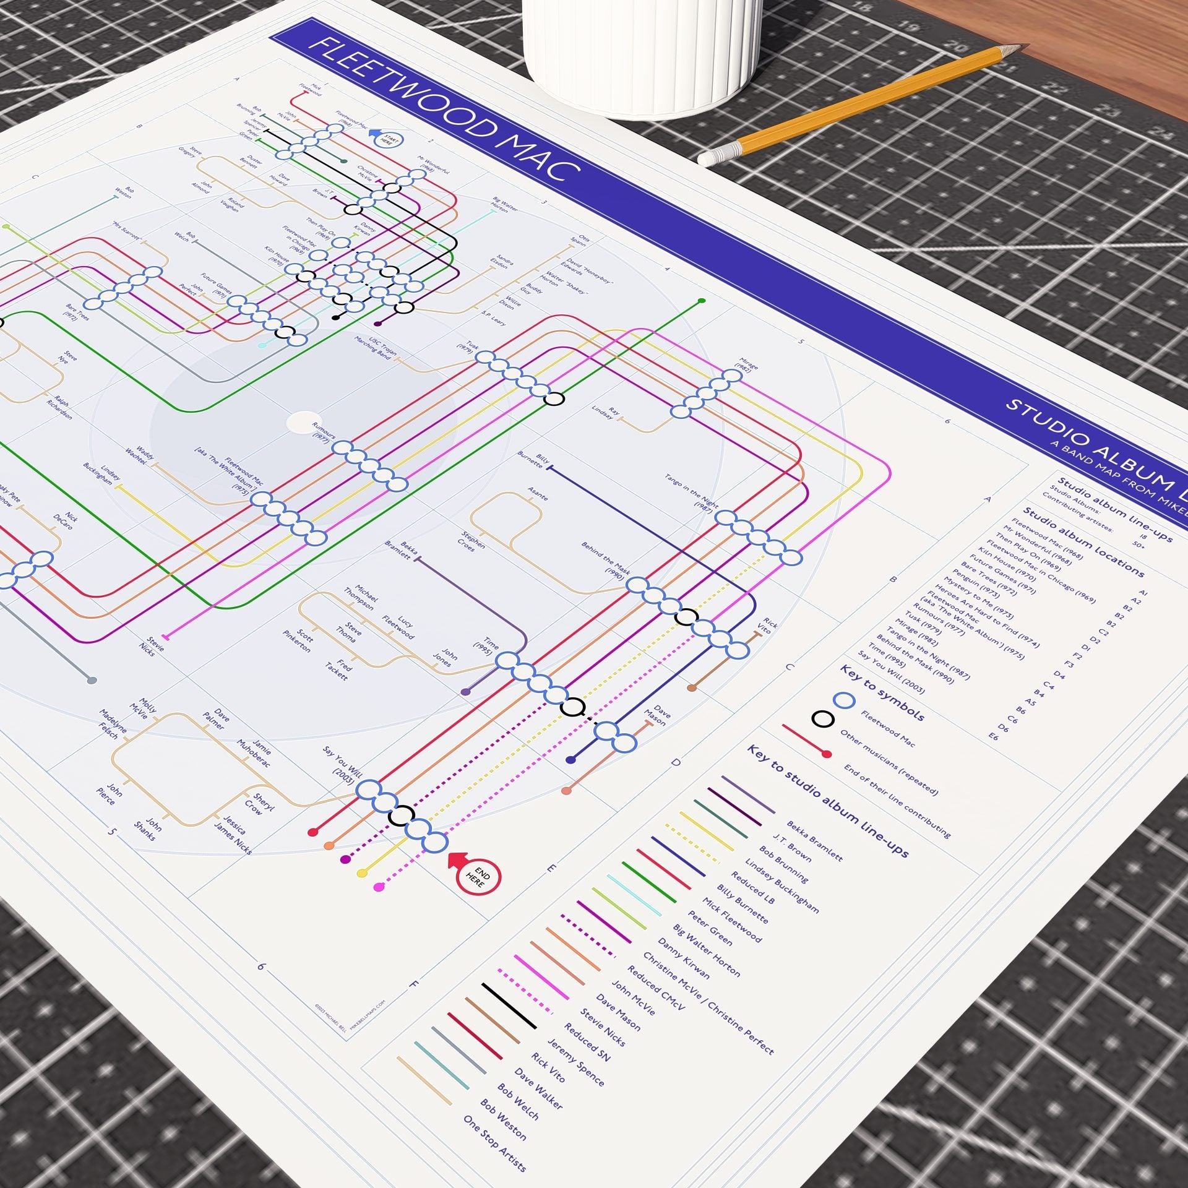
Task: Click the FLEETWOOD MAC poster title
Action: click(x=444, y=110)
